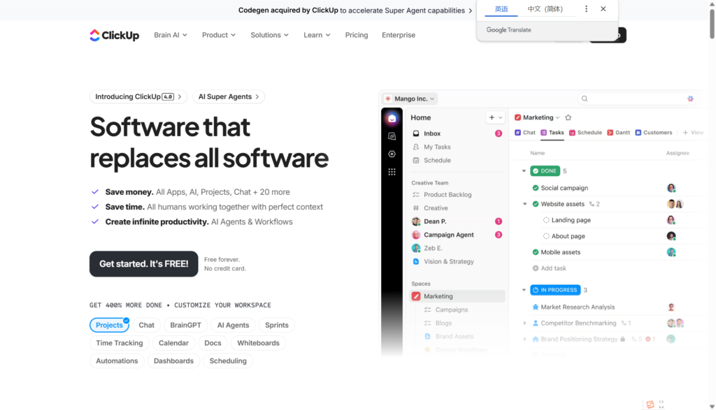Click assignee avatar for Social campaign
Screen dimensions: 716x410
(x=671, y=188)
